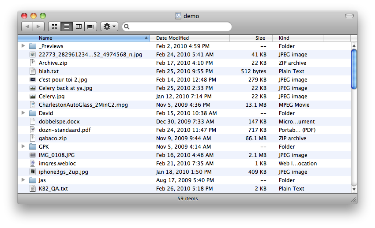
Task: Go forward to next folder
Action: tap(38, 26)
